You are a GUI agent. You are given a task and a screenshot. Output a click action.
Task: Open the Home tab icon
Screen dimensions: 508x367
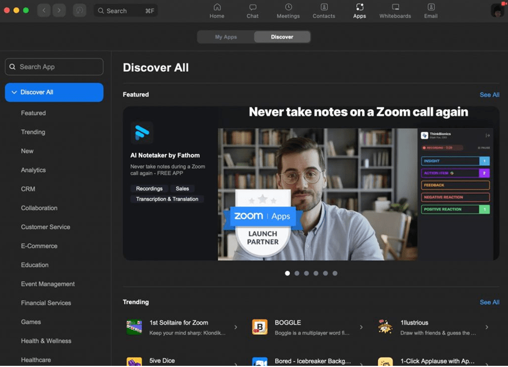(x=217, y=7)
